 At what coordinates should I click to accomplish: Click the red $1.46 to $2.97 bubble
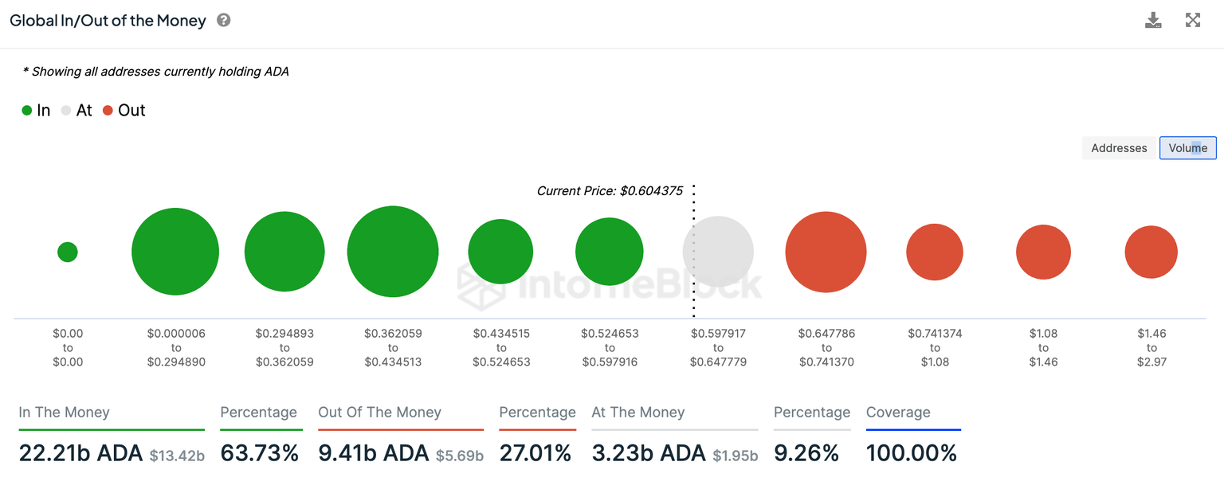[x=1151, y=251]
